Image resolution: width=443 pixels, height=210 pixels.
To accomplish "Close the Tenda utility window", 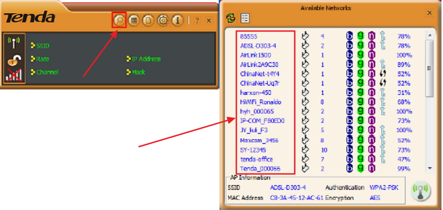I will click(209, 20).
